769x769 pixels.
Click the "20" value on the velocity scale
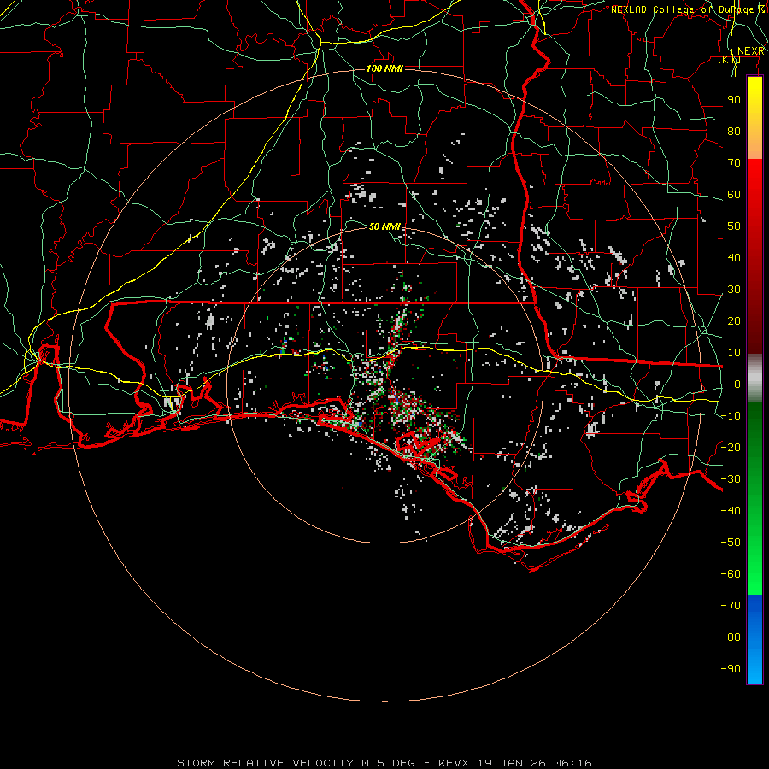(x=734, y=320)
